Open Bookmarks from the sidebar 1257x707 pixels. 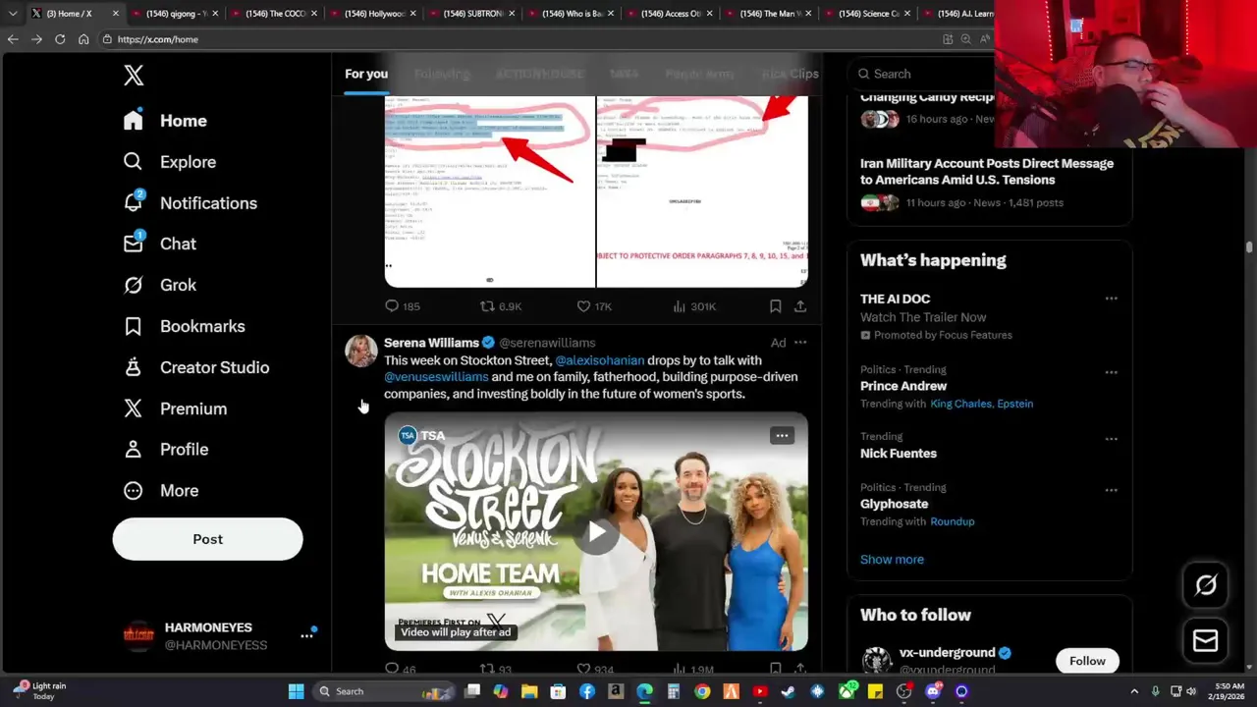(184, 326)
